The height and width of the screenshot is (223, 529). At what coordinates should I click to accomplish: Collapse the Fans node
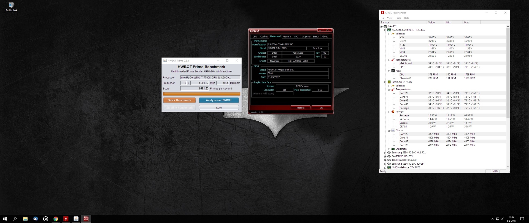[x=389, y=71]
